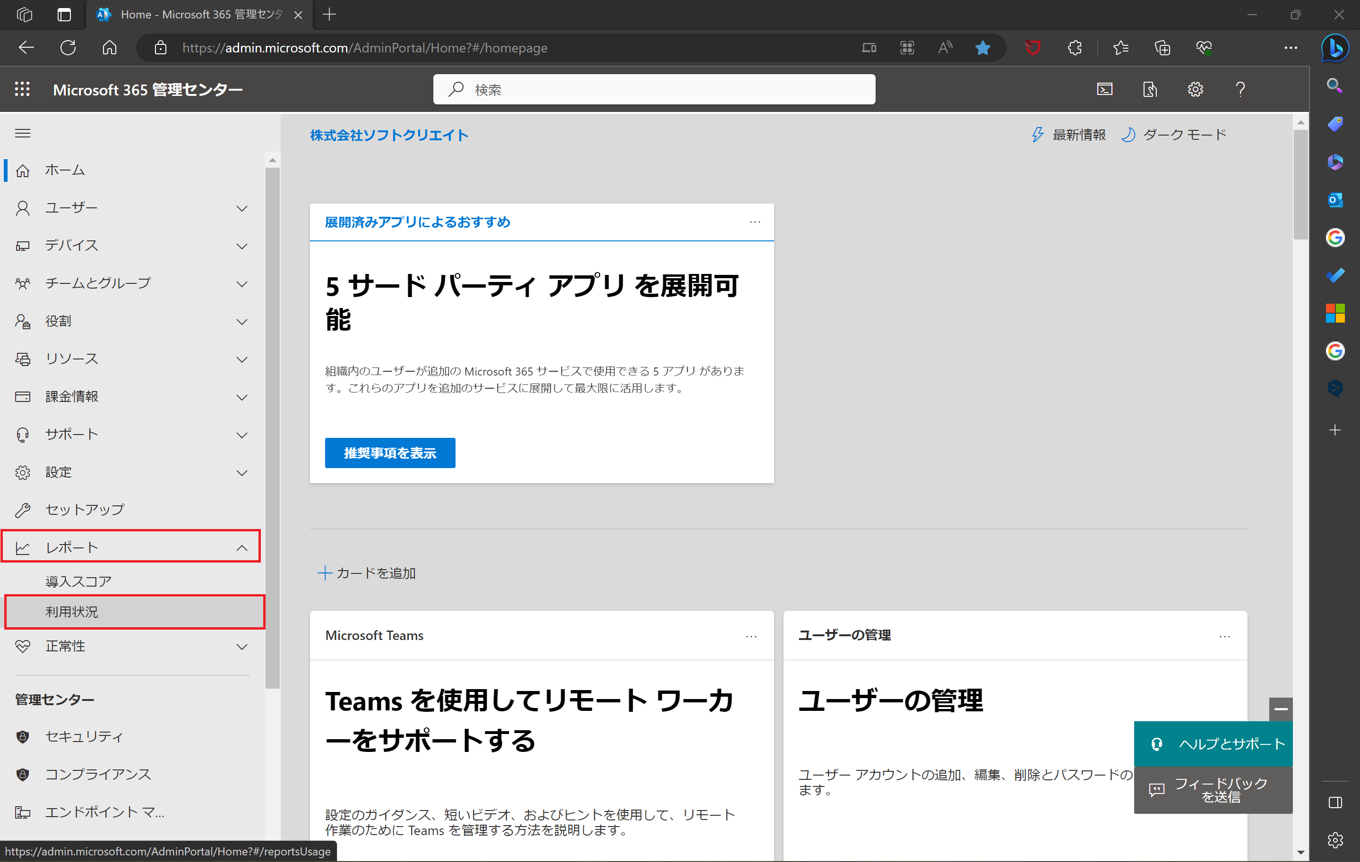1360x862 pixels.
Task: Open the browser tab actions icon
Action: click(64, 15)
